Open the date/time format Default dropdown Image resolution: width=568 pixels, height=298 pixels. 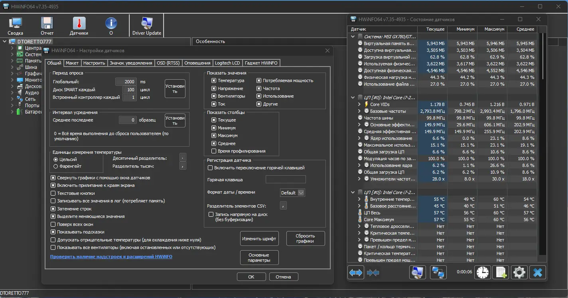(x=293, y=193)
